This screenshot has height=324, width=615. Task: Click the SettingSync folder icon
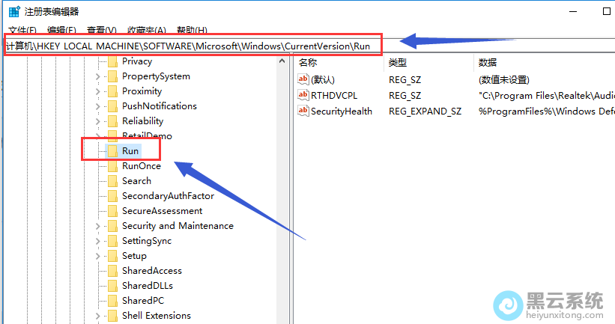pyautogui.click(x=112, y=241)
